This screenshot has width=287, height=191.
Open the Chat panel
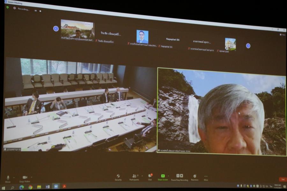coord(150,176)
